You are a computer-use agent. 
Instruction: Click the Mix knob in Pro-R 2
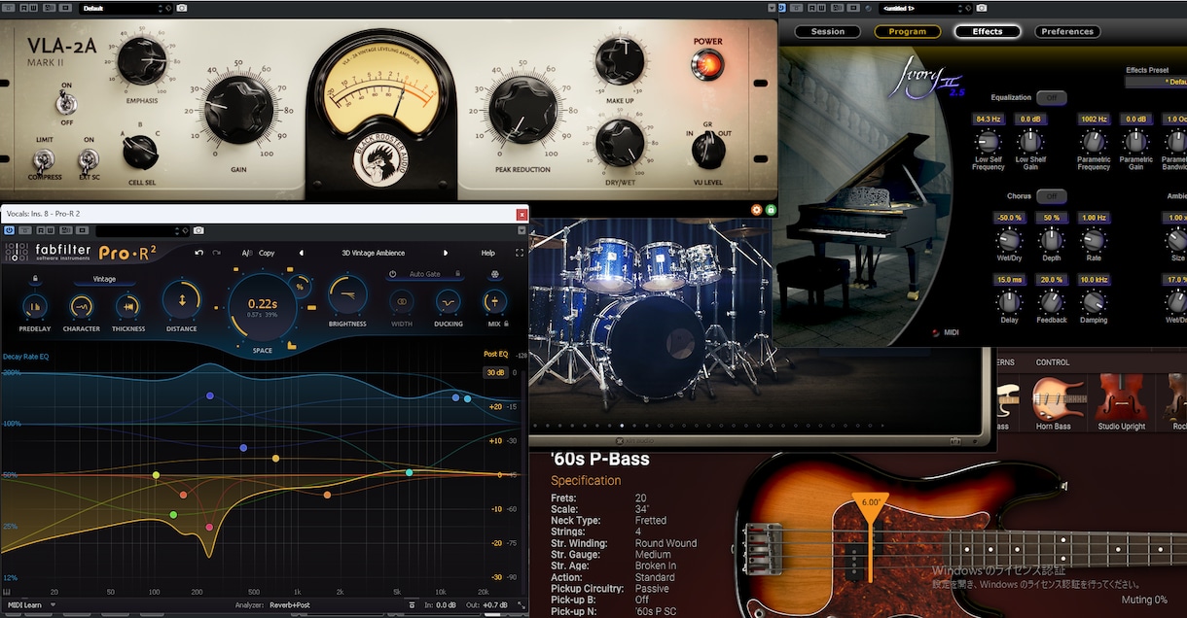pos(495,303)
